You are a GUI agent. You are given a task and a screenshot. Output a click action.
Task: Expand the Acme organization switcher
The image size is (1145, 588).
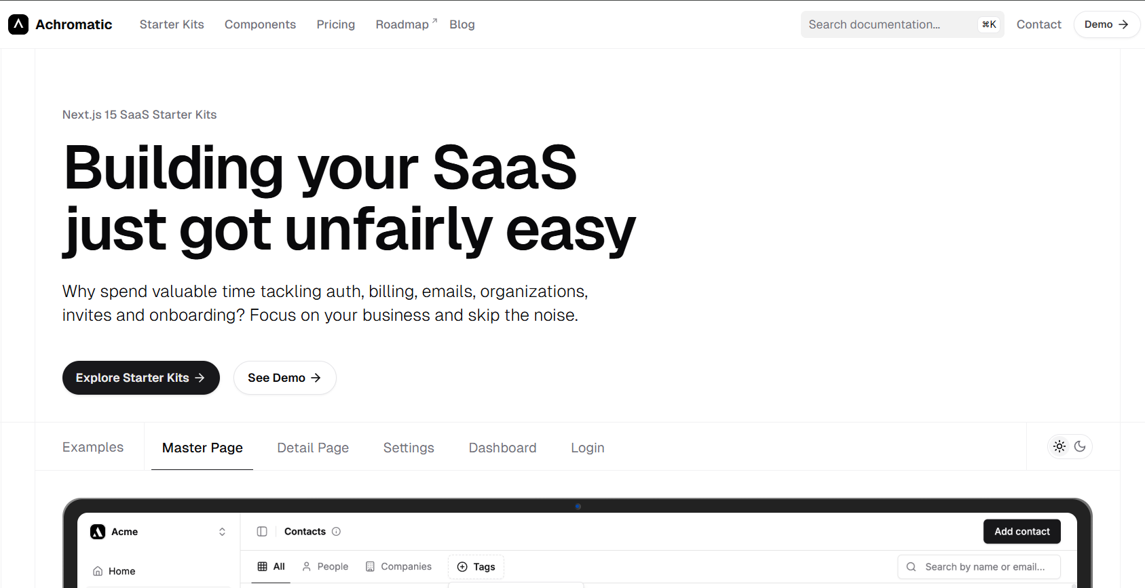point(222,532)
